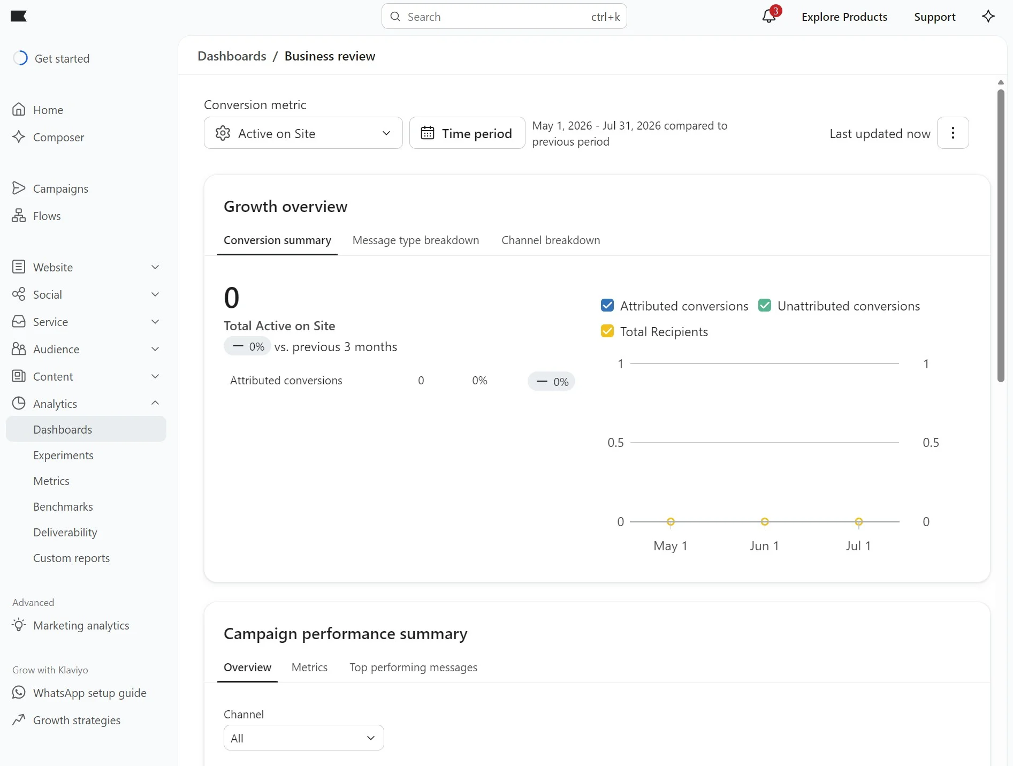Click the Website page icon
Viewport: 1013px width, 766px height.
[19, 267]
